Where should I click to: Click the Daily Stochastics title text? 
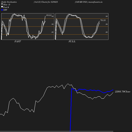click(x=9, y=2)
